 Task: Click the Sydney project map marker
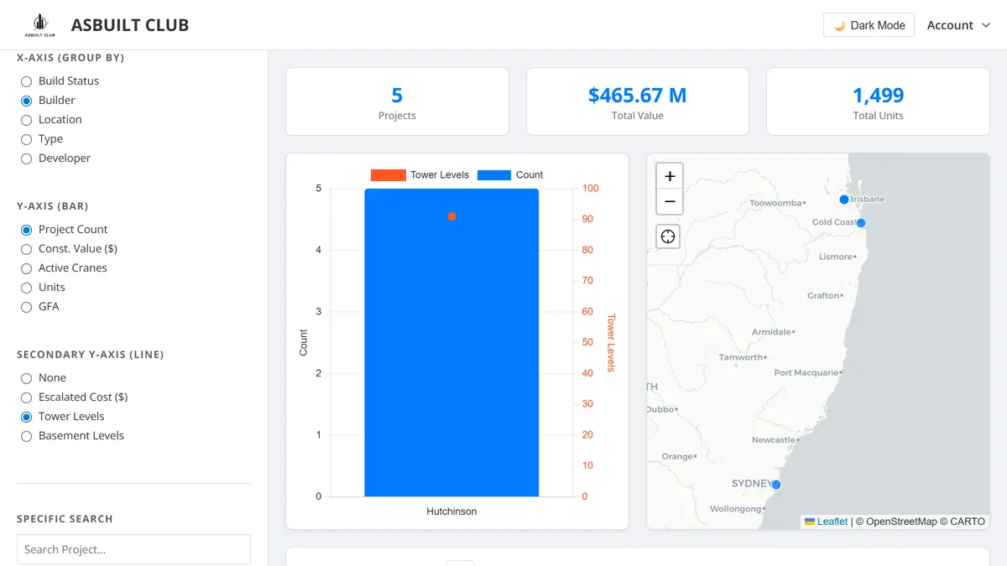point(776,485)
